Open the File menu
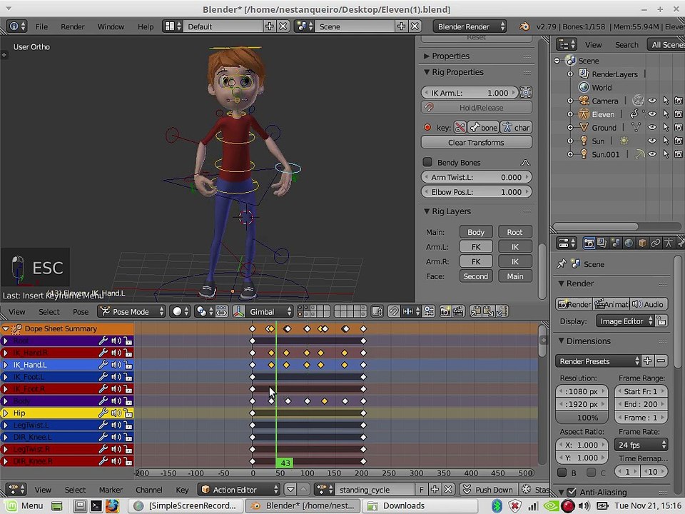Viewport: 685px width, 514px height. click(41, 26)
